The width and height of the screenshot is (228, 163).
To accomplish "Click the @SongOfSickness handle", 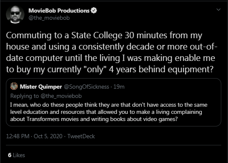I will coord(86,87).
